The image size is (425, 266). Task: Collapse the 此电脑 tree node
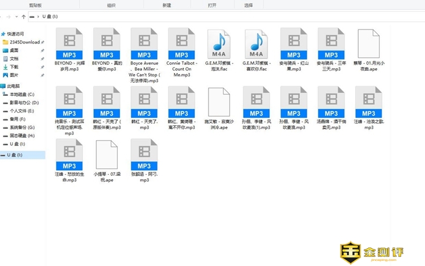click(2, 86)
